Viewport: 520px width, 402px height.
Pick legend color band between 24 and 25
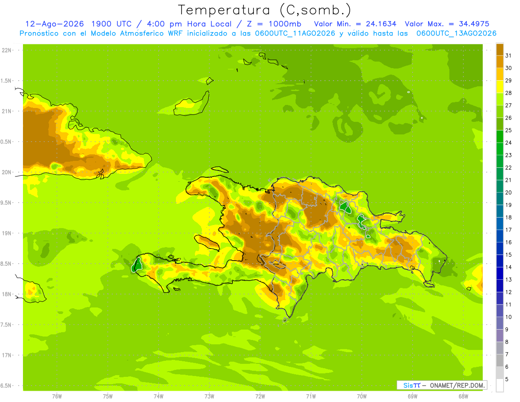coord(500,137)
